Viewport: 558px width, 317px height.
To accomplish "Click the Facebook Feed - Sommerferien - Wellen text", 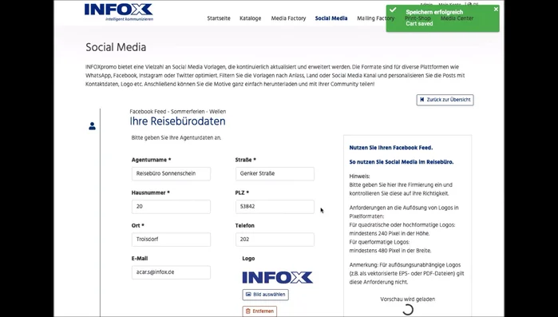I will pos(178,111).
